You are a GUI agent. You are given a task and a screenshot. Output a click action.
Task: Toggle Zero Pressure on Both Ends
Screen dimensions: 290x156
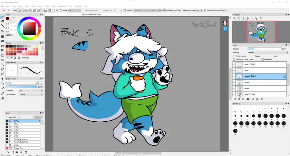pos(205,11)
